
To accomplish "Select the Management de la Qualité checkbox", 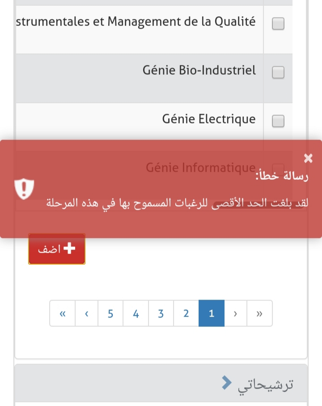I will [x=278, y=24].
